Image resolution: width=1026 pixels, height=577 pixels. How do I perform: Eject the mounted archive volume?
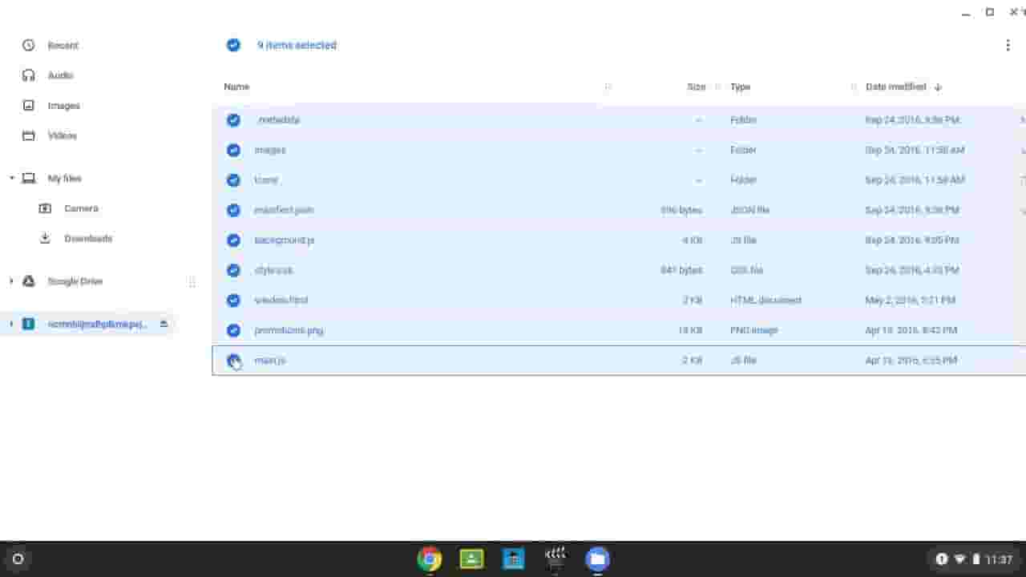click(164, 324)
